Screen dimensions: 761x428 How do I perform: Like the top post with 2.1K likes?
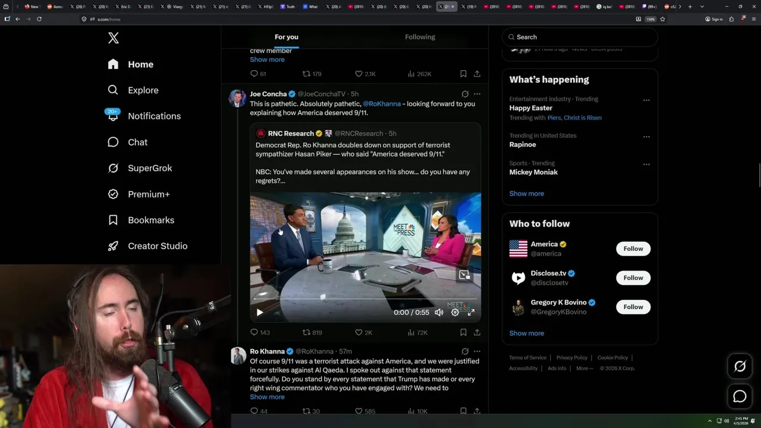coord(365,74)
